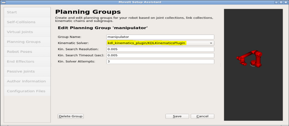Open the End Effectors step
The width and height of the screenshot is (289, 126).
click(27, 62)
